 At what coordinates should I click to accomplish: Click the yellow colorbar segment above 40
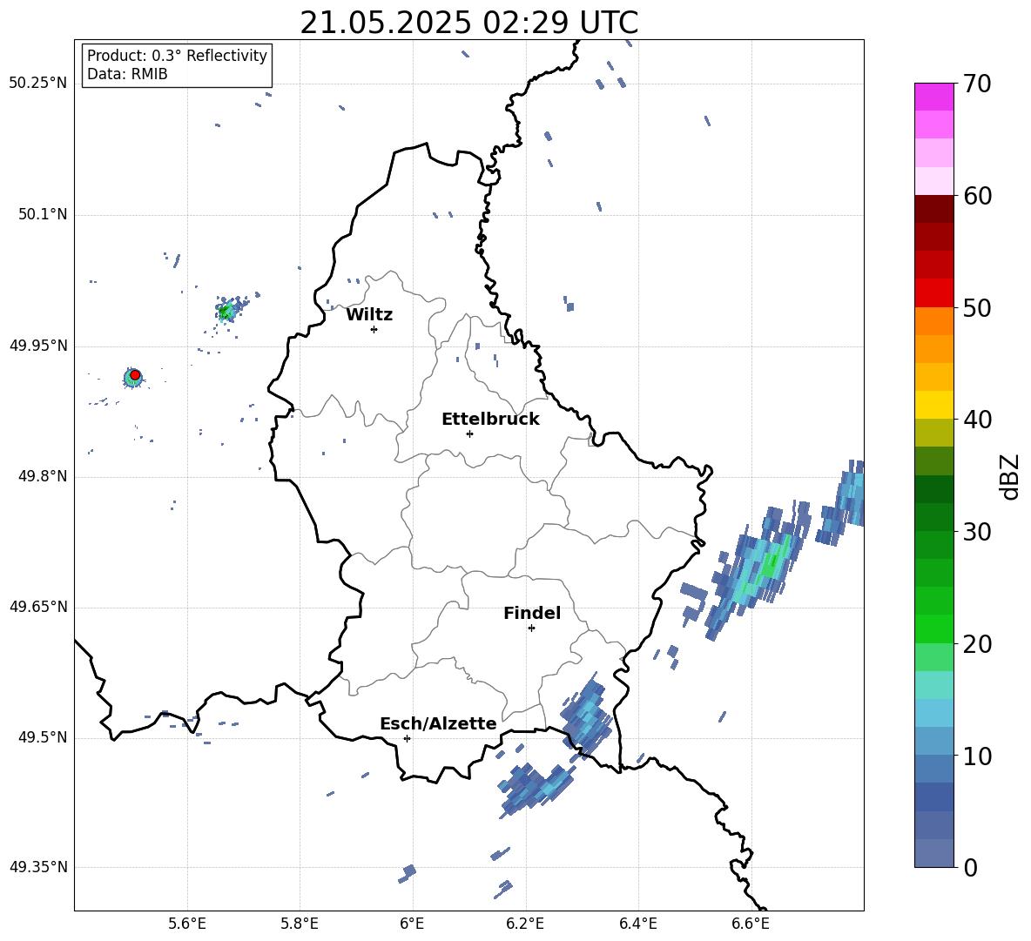click(x=933, y=405)
